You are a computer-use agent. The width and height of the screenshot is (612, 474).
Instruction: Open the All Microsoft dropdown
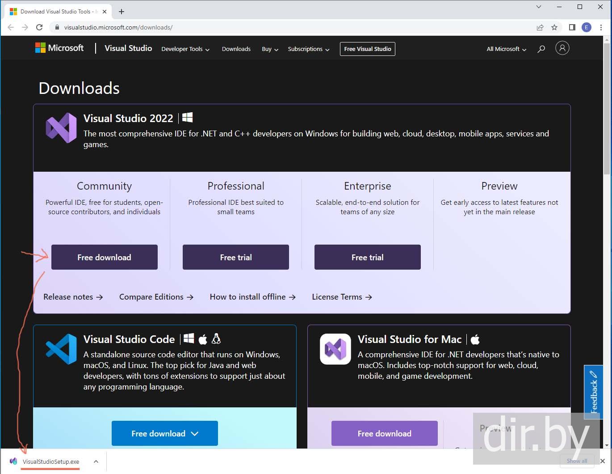[x=506, y=49]
